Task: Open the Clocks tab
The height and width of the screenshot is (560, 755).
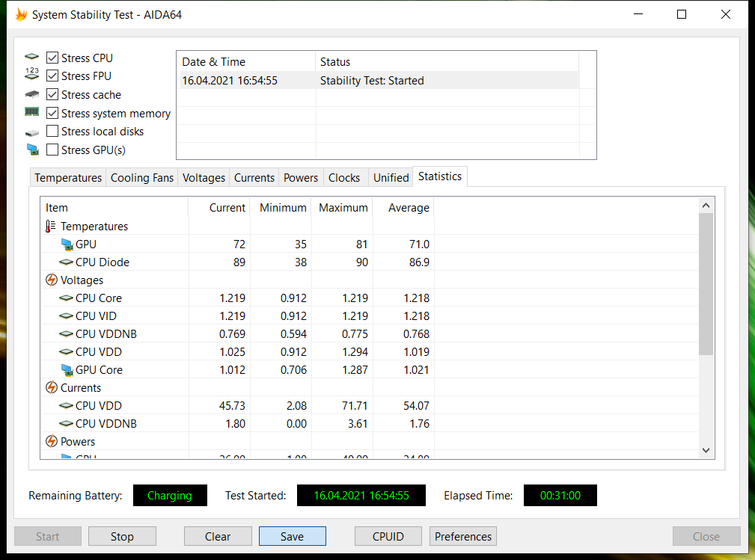Action: [344, 177]
